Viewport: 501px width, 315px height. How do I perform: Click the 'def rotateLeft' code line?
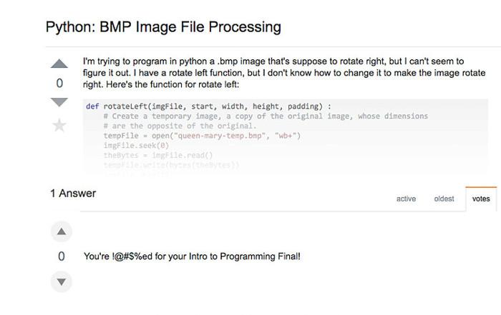[x=208, y=106]
